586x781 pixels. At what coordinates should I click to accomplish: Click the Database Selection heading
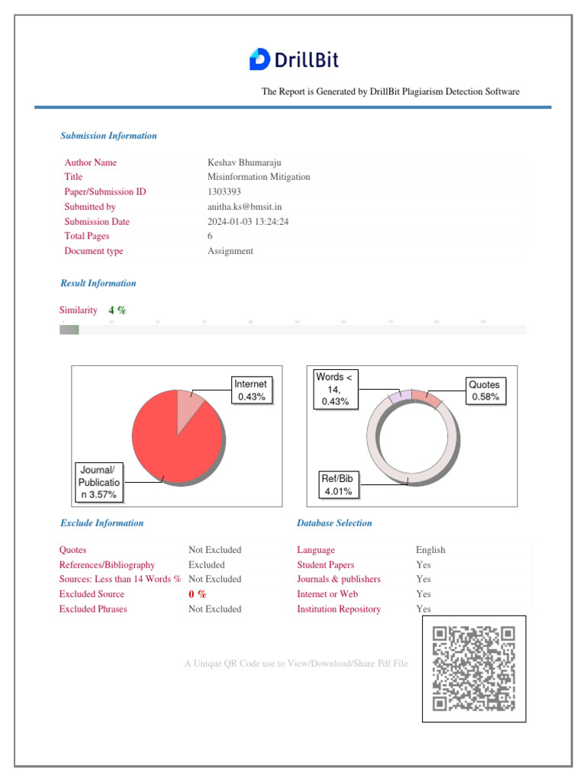(334, 523)
